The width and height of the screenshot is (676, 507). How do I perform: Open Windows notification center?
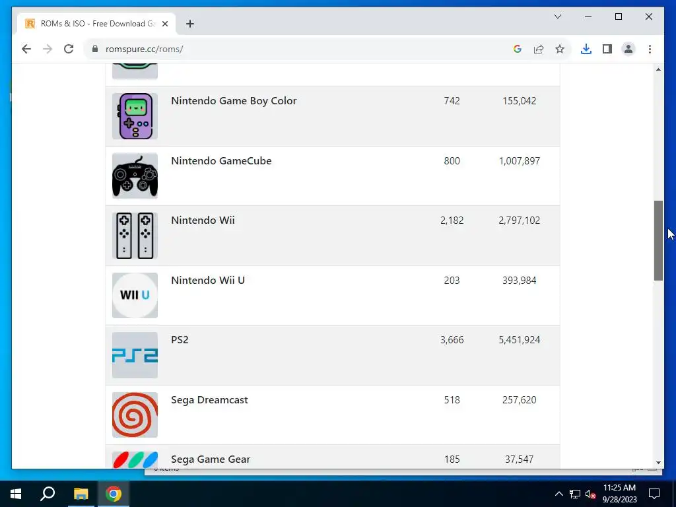[x=654, y=494]
